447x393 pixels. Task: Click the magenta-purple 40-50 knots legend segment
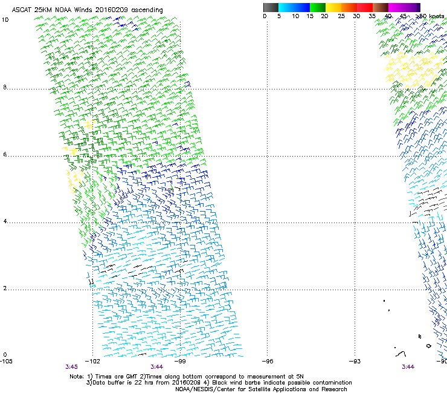coord(404,7)
